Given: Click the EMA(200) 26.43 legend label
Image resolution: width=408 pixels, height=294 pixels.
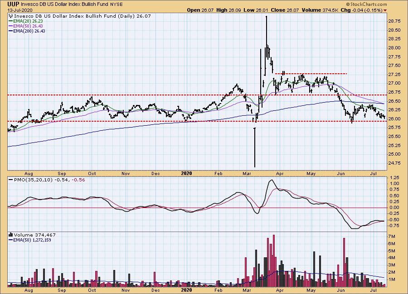Looking at the screenshot, I should (29, 31).
